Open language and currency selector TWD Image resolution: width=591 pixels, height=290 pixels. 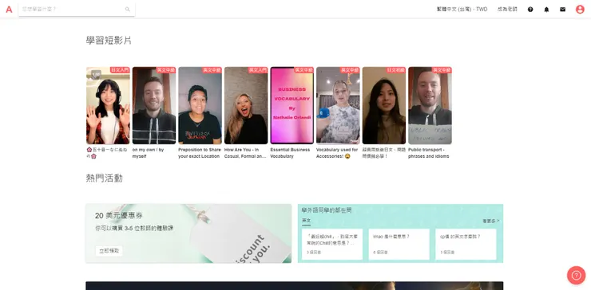click(x=462, y=10)
